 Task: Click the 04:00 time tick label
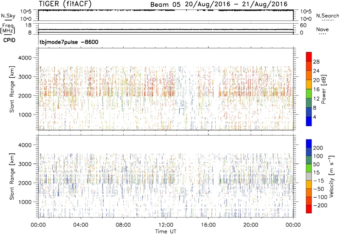pyautogui.click(x=81, y=225)
